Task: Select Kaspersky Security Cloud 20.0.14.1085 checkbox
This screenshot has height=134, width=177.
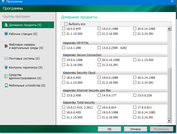Action: pyautogui.click(x=135, y=77)
